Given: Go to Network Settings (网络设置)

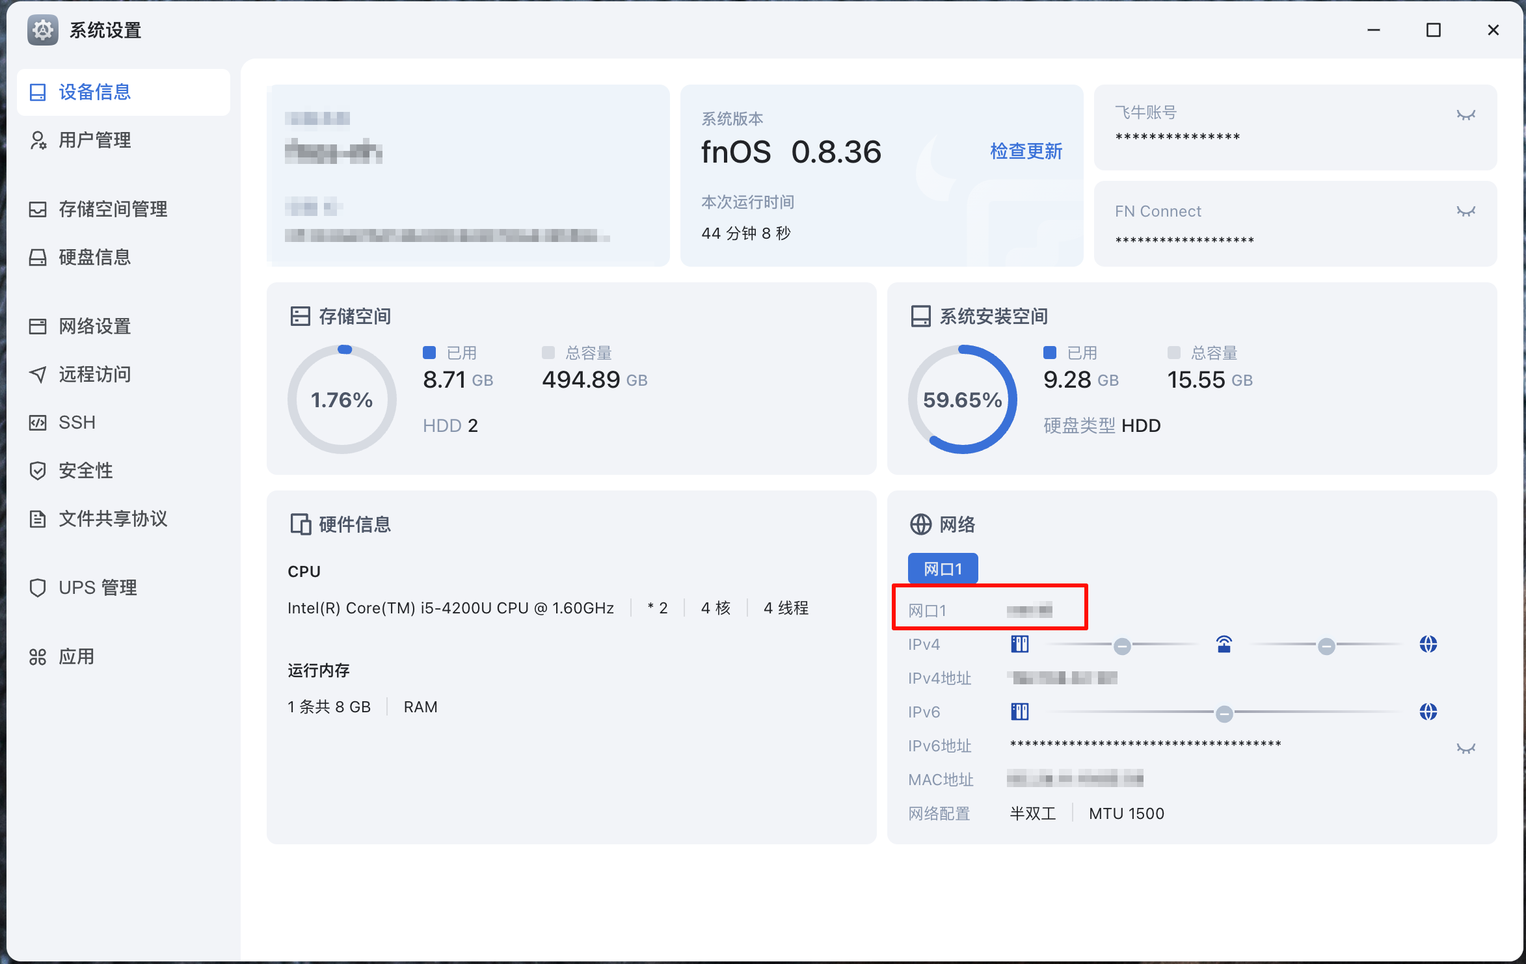Looking at the screenshot, I should tap(94, 326).
